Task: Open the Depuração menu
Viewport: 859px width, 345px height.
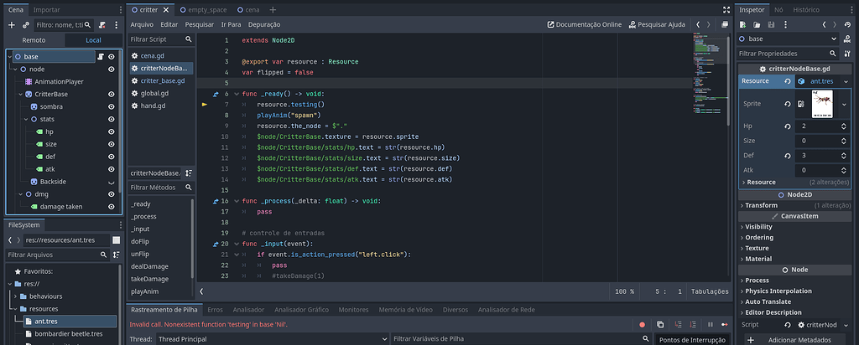Action: (264, 25)
